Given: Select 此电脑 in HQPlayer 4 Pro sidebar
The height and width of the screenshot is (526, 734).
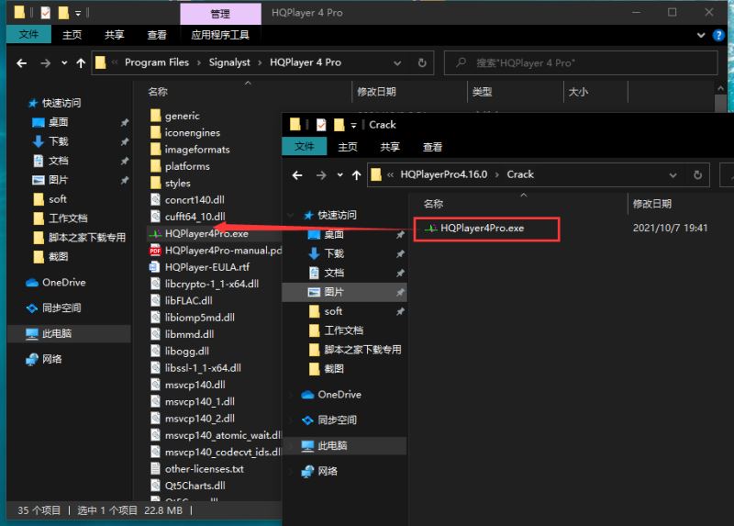Looking at the screenshot, I should click(x=70, y=333).
